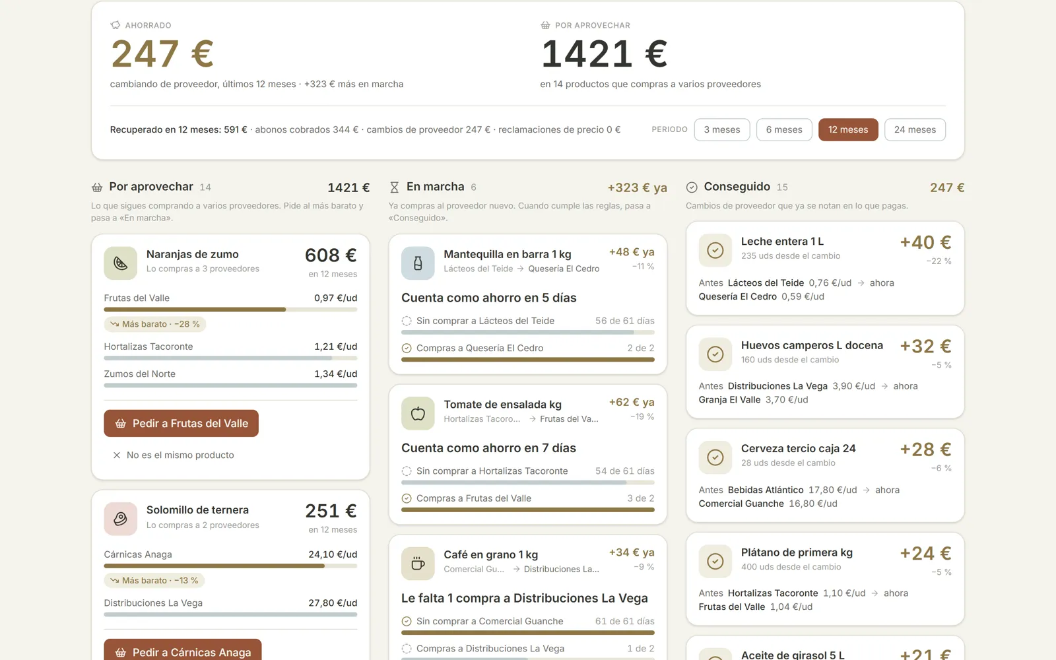Click the dashed circle beside Compras a Distribuciones La Vega
This screenshot has width=1056, height=660.
click(x=407, y=649)
